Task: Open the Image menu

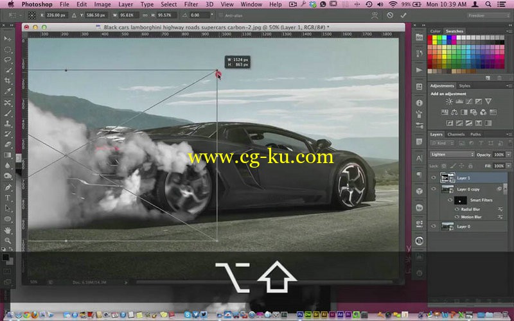Action: click(102, 4)
